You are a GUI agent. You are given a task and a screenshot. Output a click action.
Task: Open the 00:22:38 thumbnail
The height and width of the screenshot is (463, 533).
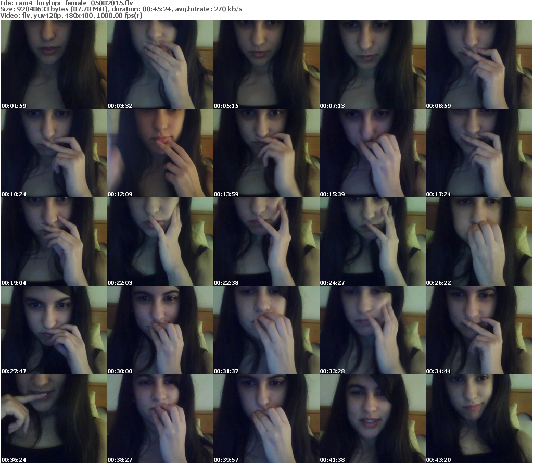(x=266, y=242)
